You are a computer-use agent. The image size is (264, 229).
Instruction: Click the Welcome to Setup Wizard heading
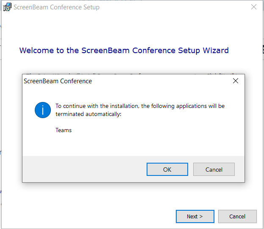124,51
